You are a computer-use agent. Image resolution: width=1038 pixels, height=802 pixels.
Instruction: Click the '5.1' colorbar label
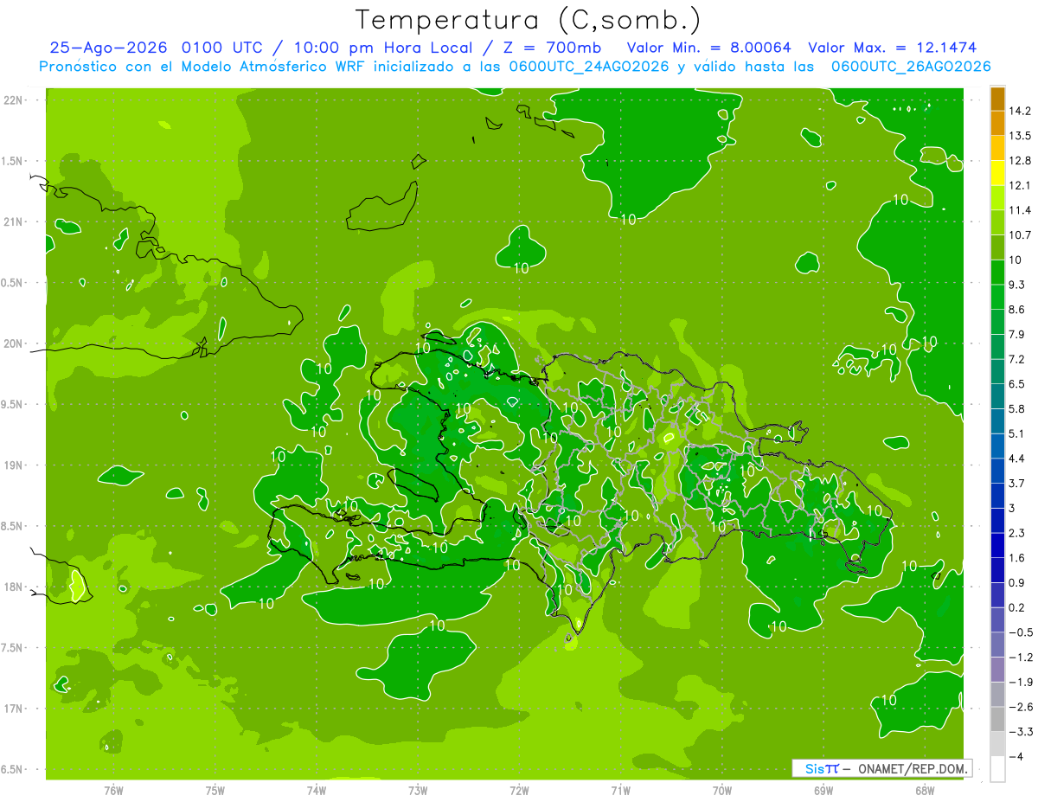click(x=1017, y=433)
